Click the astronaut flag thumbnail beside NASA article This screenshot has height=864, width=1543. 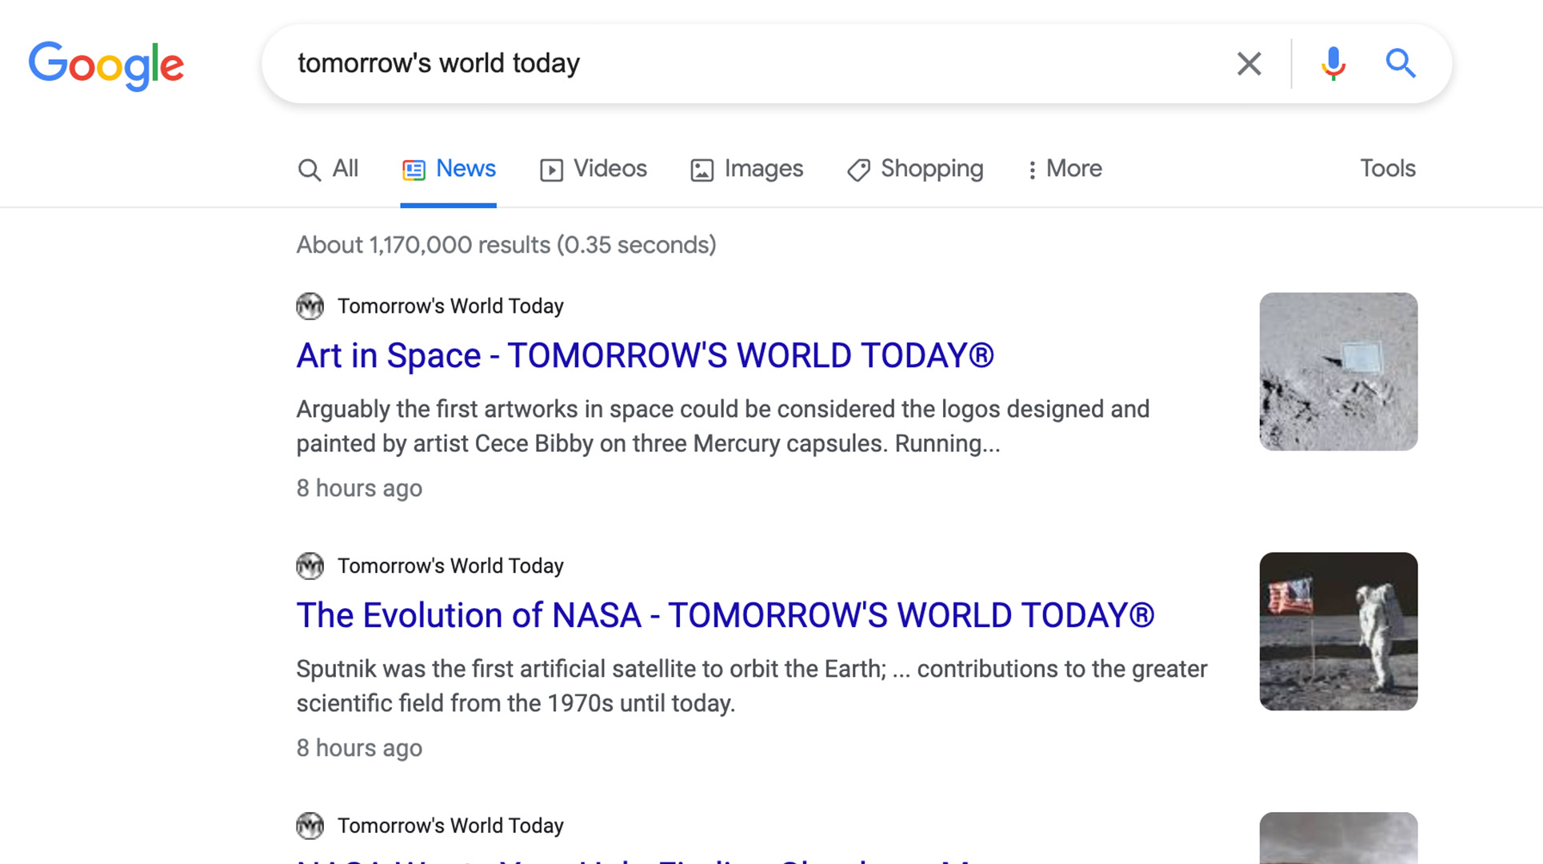1338,631
